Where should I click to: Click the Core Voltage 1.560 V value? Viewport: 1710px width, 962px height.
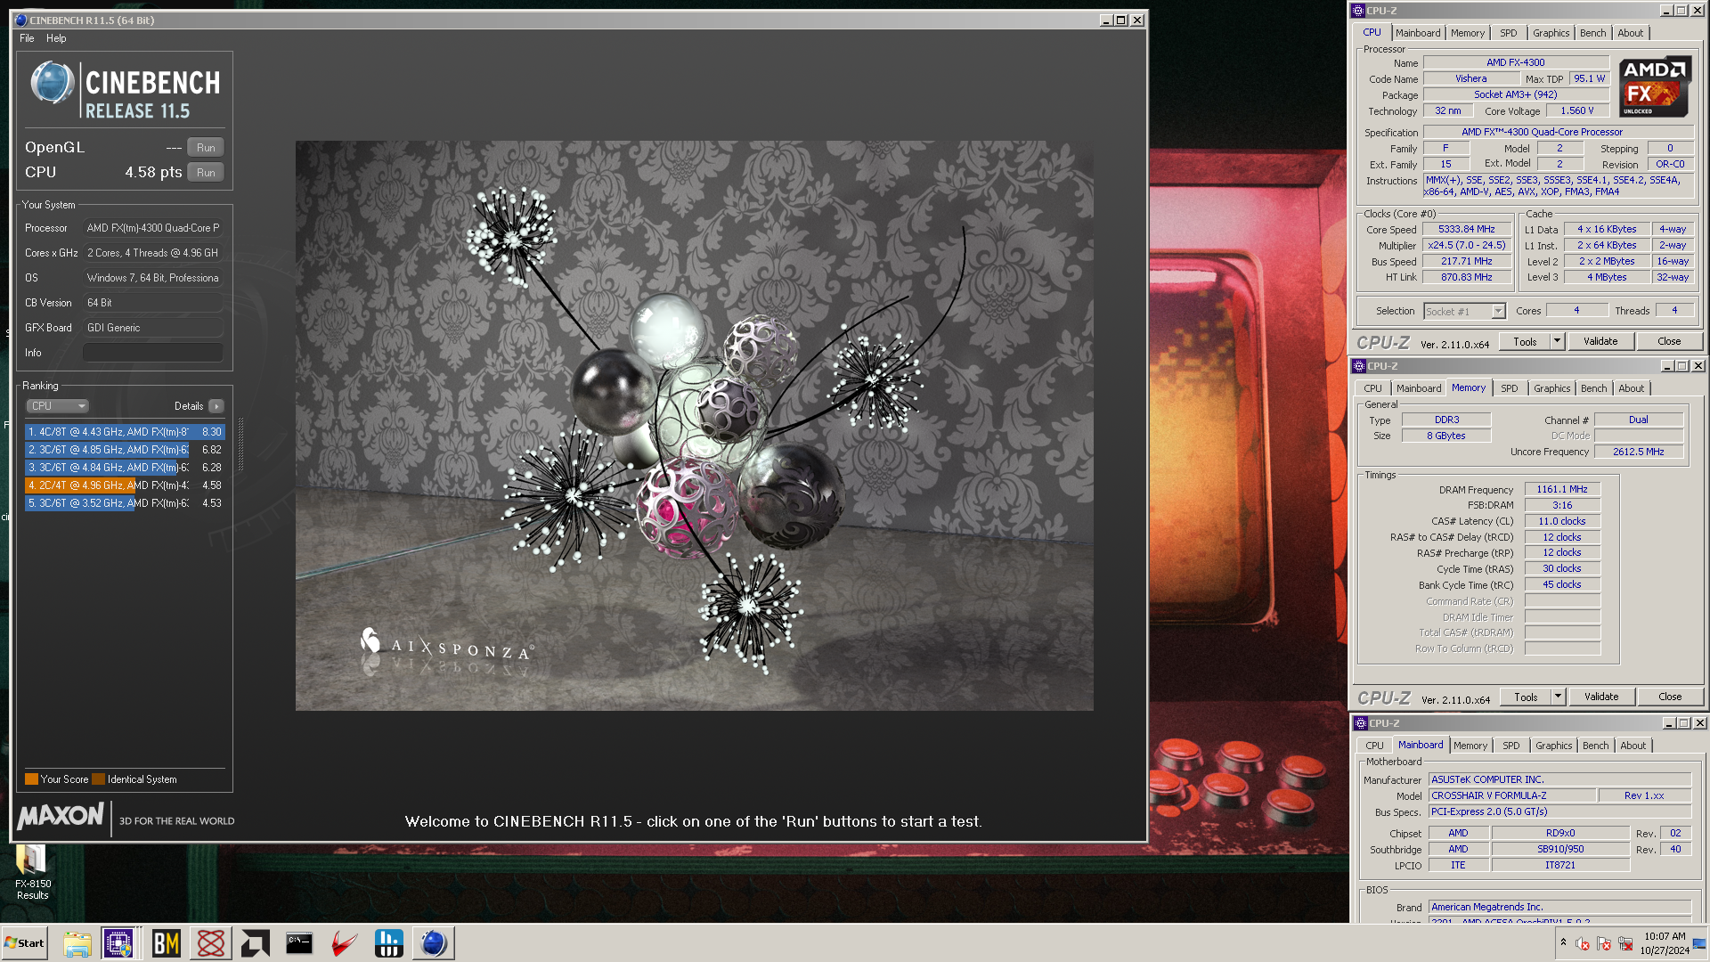1577,110
